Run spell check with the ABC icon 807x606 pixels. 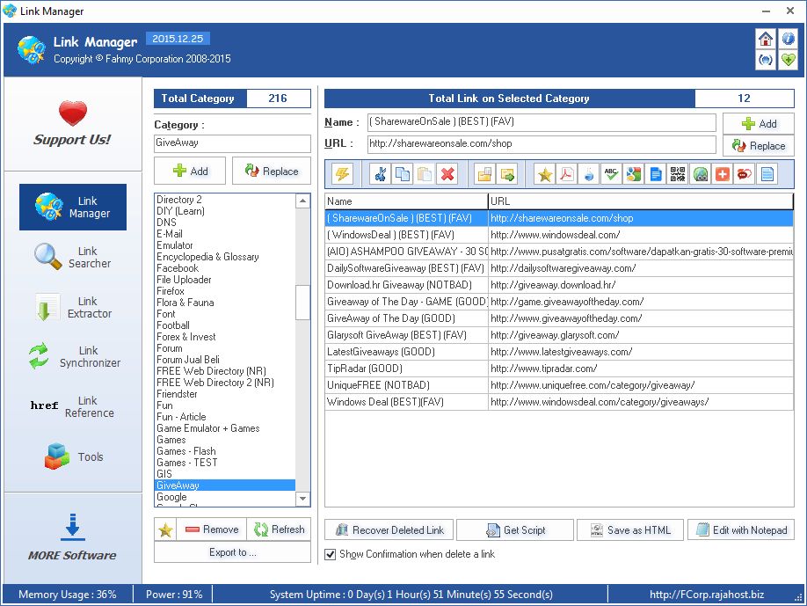(610, 173)
